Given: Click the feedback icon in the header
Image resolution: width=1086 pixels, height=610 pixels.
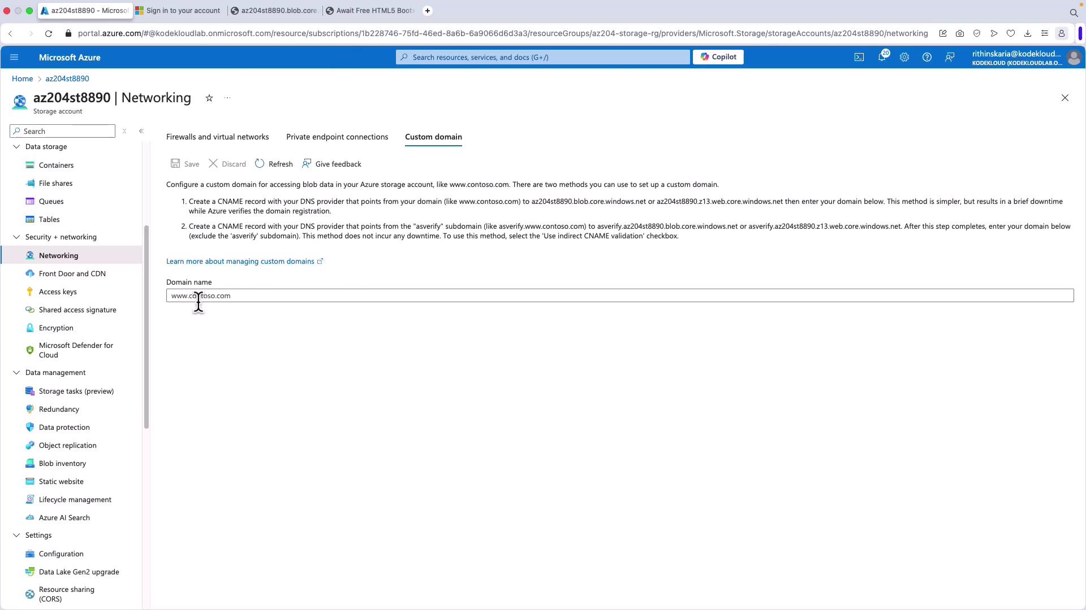Looking at the screenshot, I should (x=950, y=57).
